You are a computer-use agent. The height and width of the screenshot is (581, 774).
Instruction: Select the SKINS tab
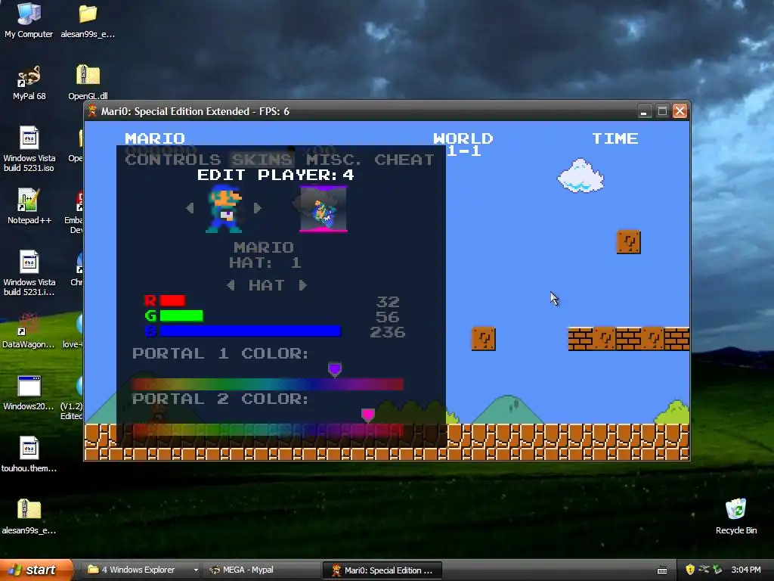262,160
